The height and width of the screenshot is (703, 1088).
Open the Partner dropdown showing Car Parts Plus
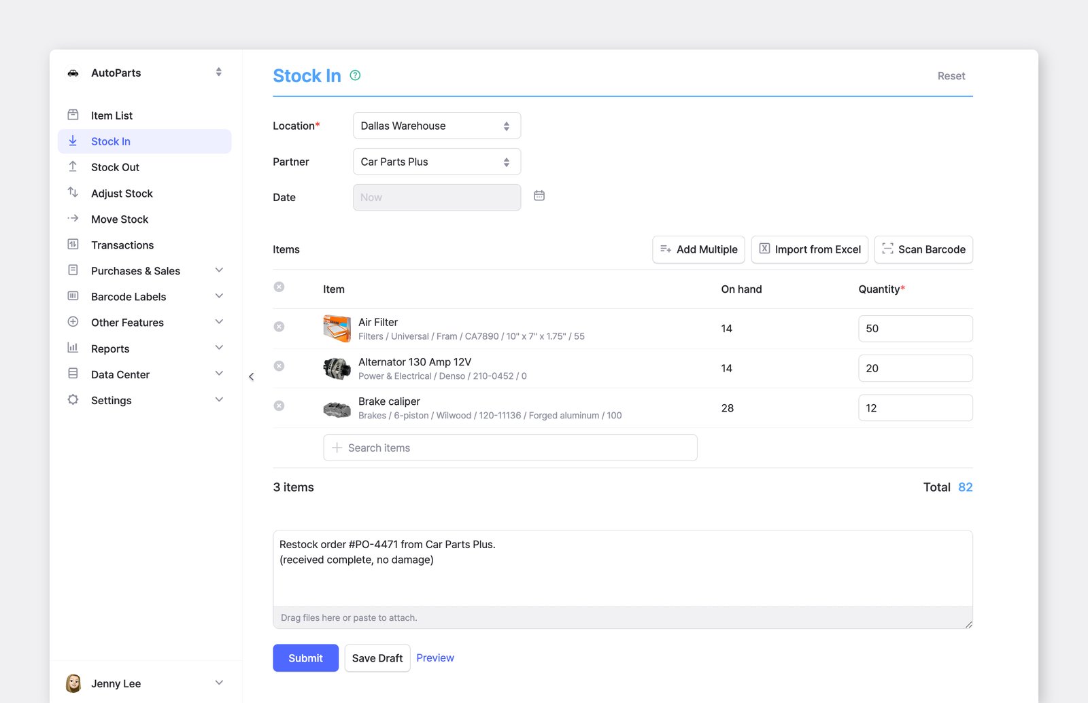[437, 162]
